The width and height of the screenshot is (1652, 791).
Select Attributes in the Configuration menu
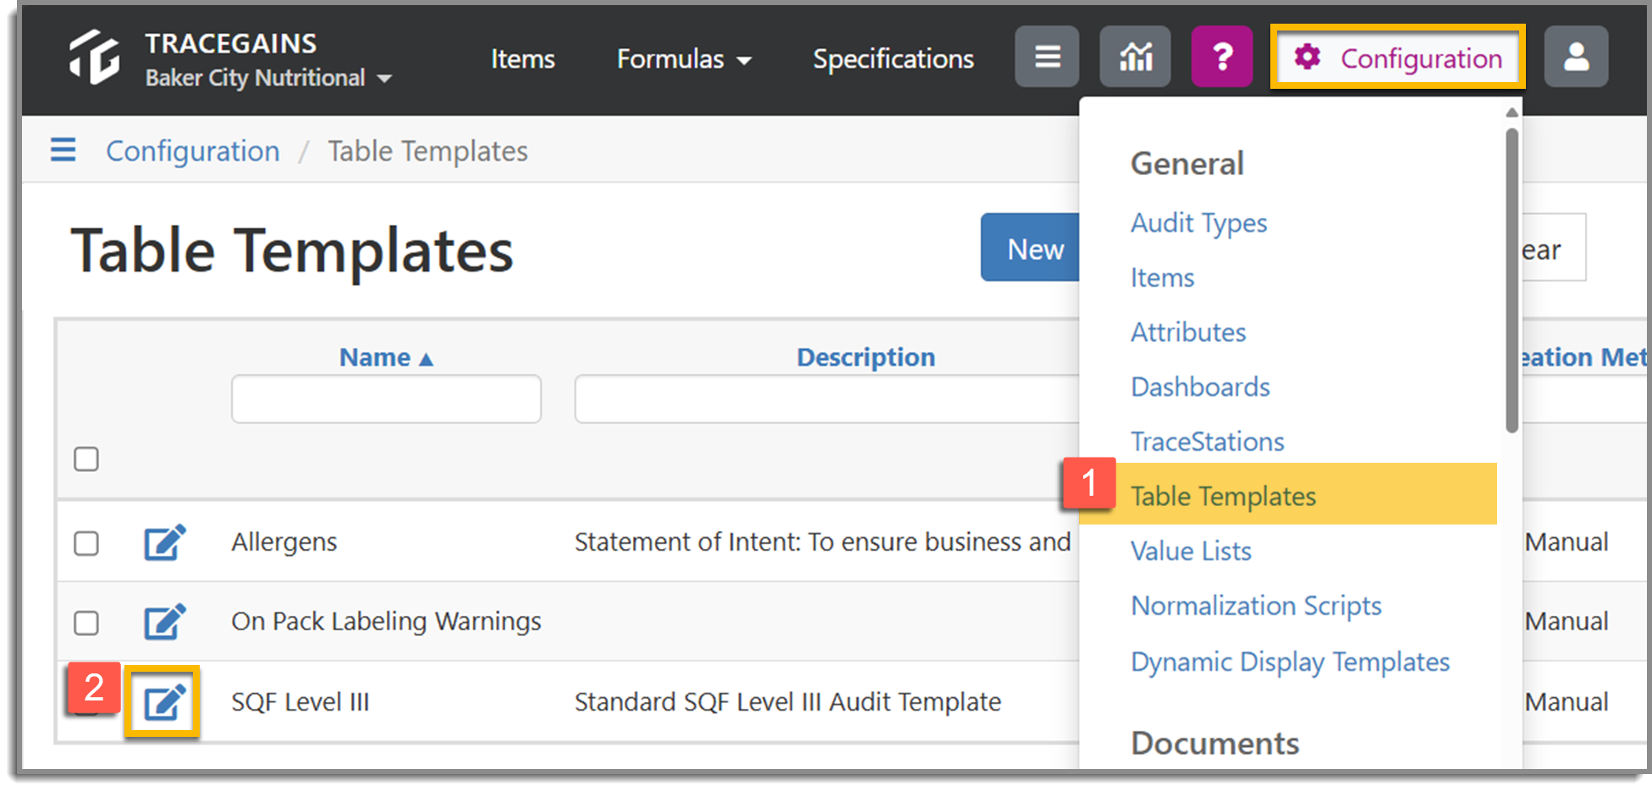[x=1188, y=332]
